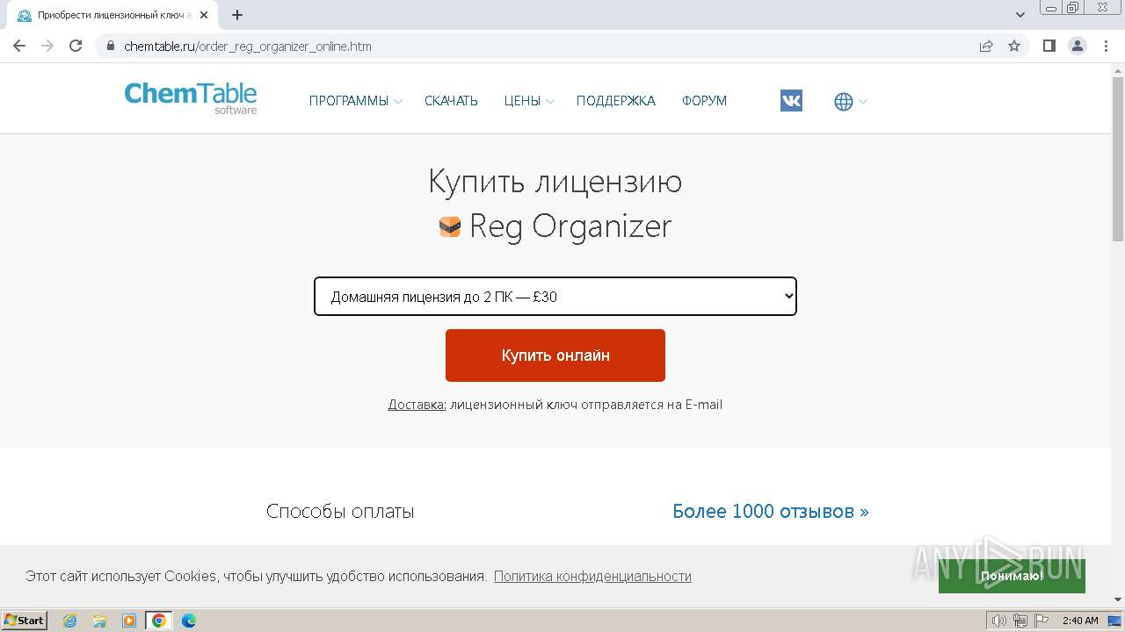The height and width of the screenshot is (632, 1125).
Task: Open the VK social network icon
Action: [791, 101]
